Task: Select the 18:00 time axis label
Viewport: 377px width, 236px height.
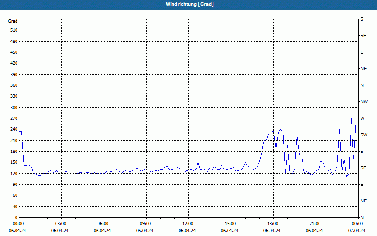Action: coord(274,224)
